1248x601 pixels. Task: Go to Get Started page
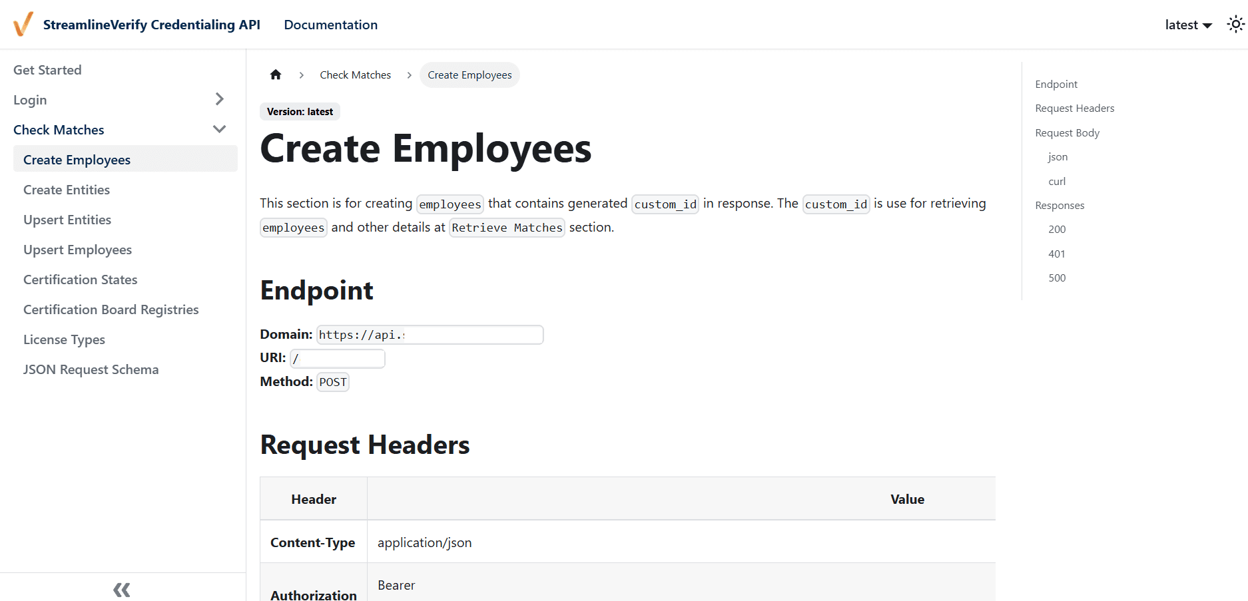click(x=47, y=70)
